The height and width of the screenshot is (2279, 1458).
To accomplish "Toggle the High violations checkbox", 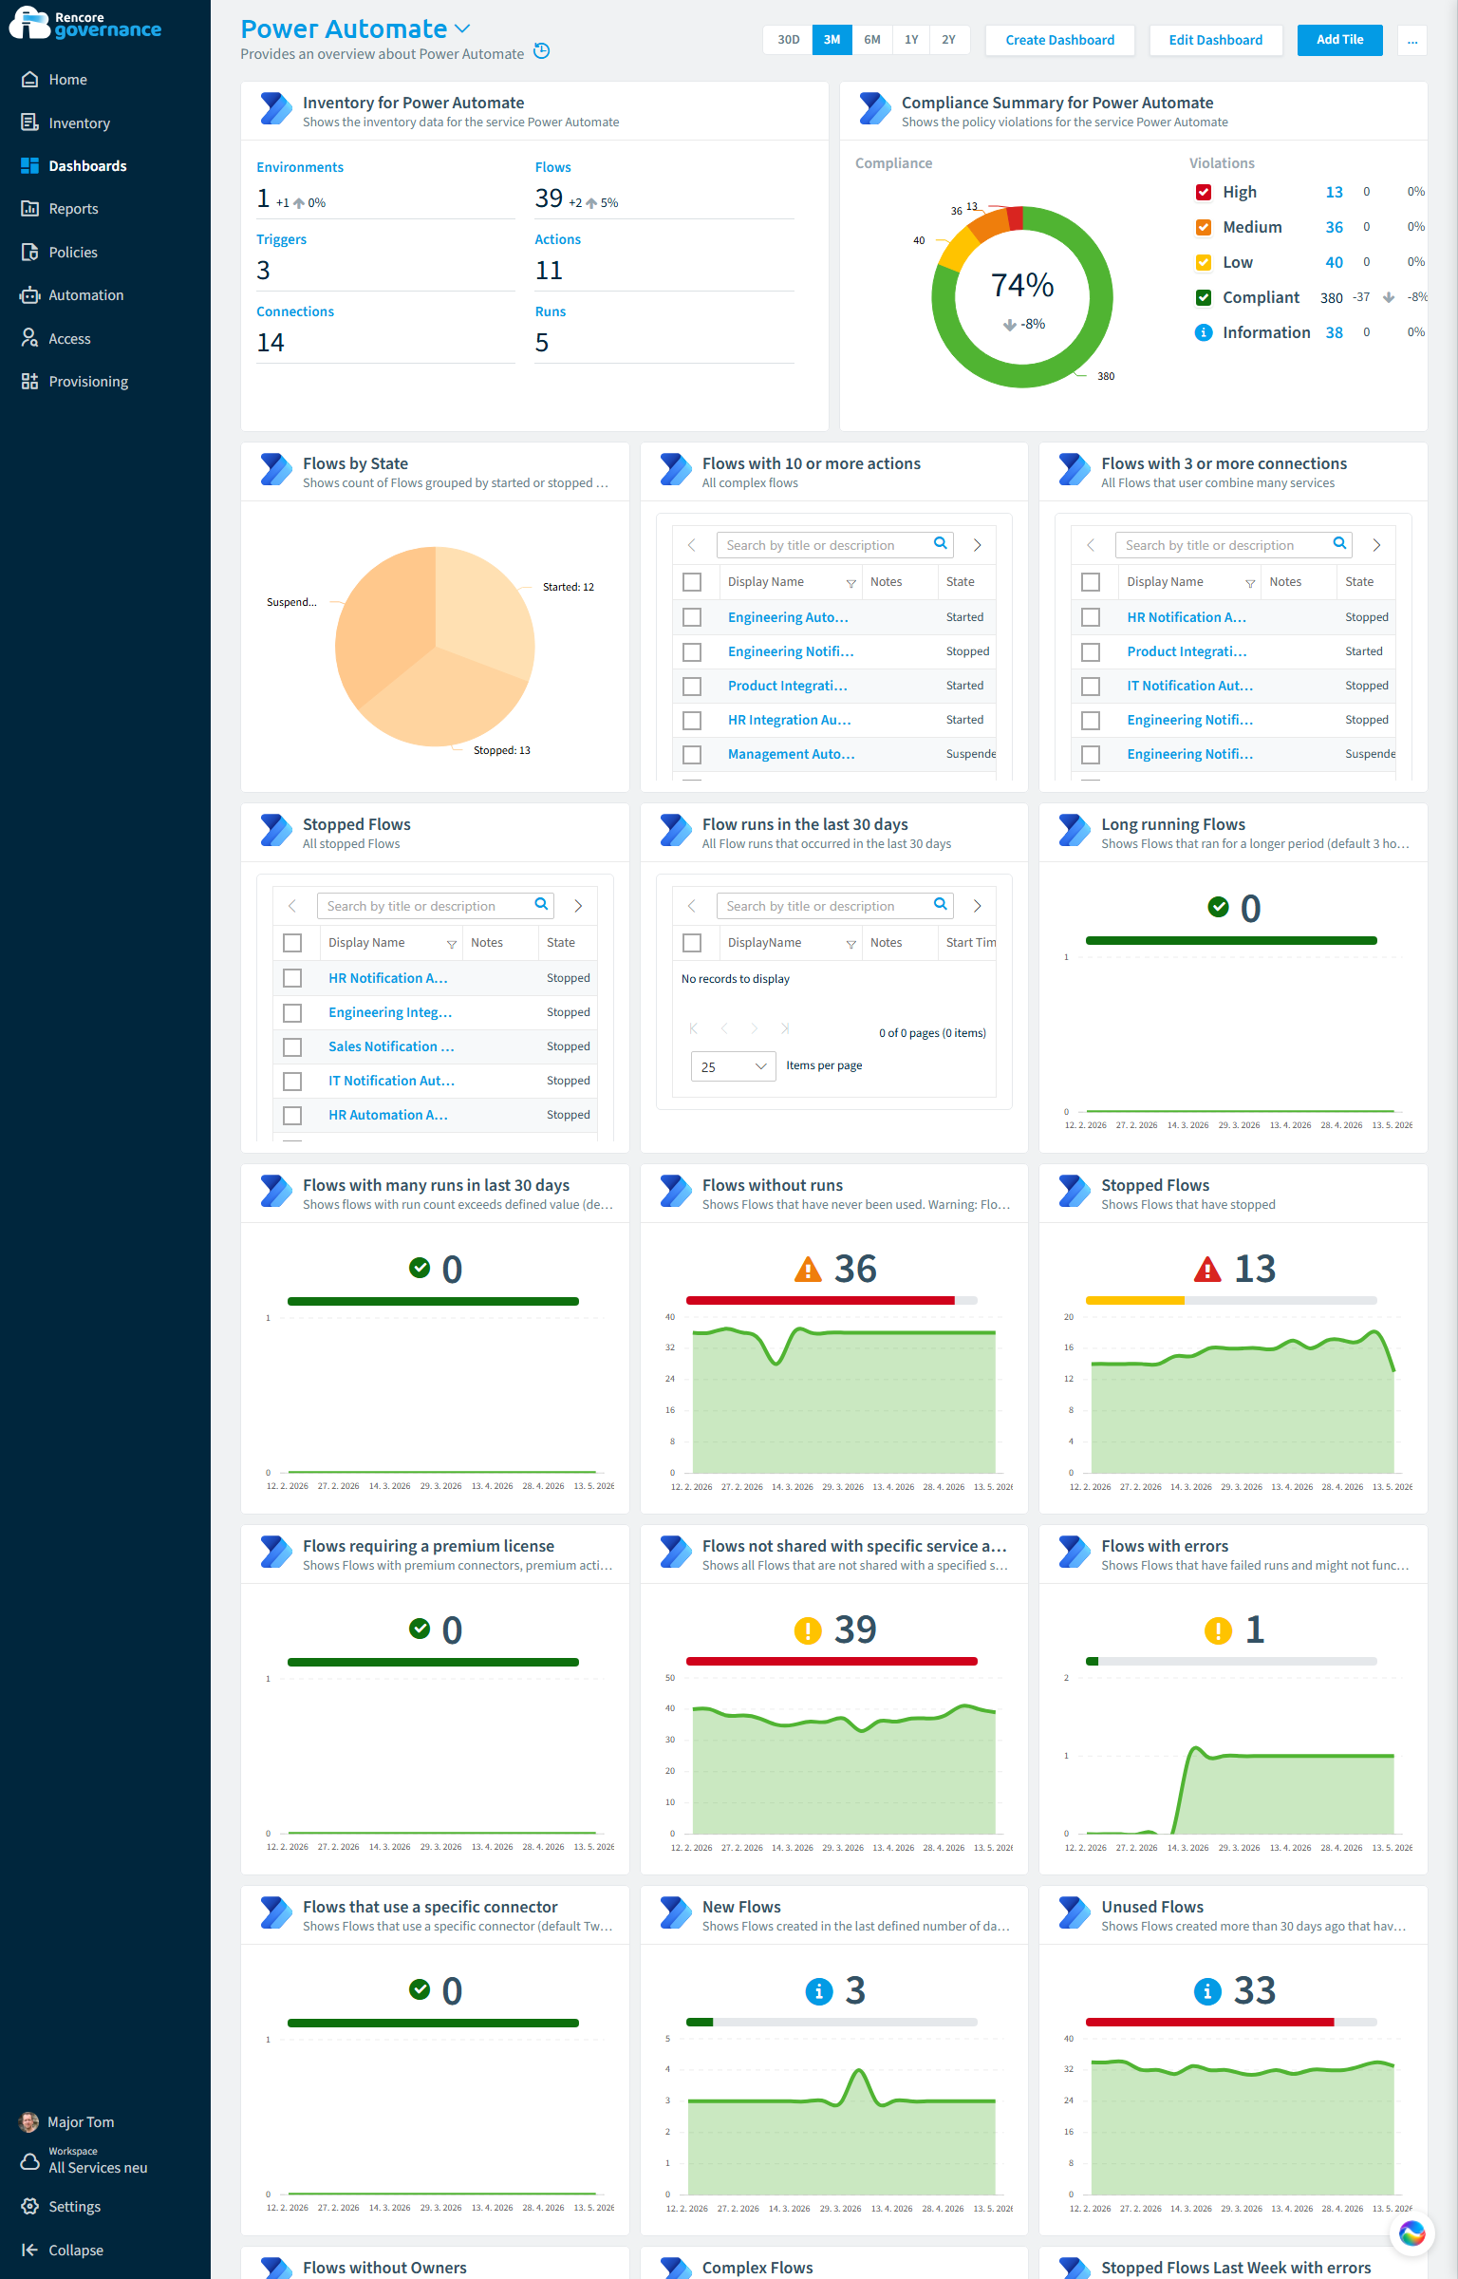I will pos(1204,192).
